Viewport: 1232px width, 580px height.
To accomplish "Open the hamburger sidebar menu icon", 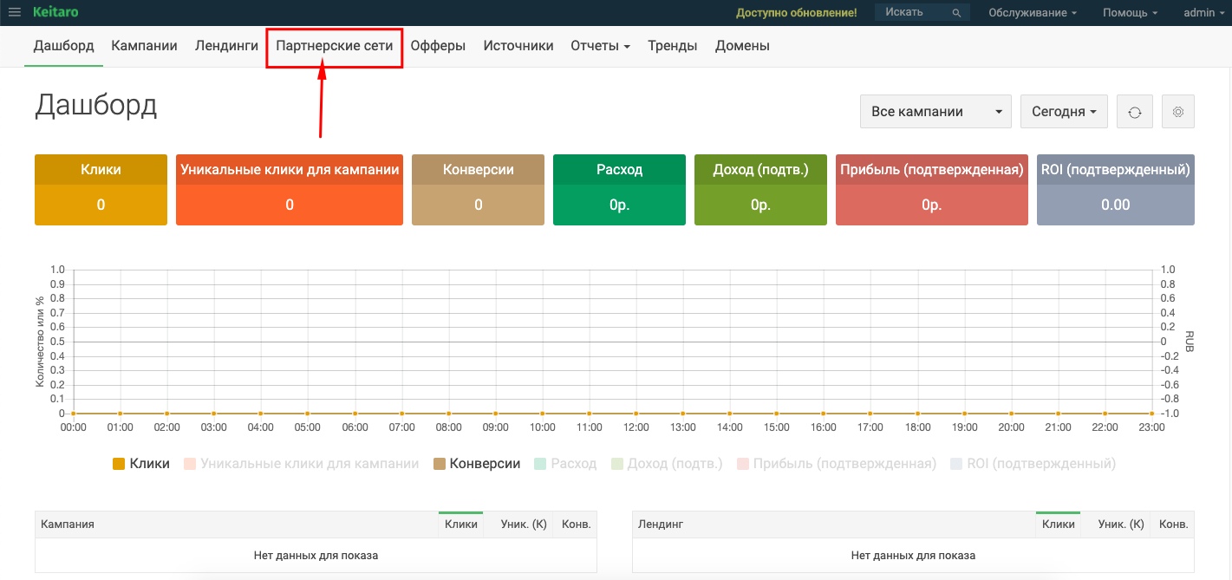I will pyautogui.click(x=15, y=12).
